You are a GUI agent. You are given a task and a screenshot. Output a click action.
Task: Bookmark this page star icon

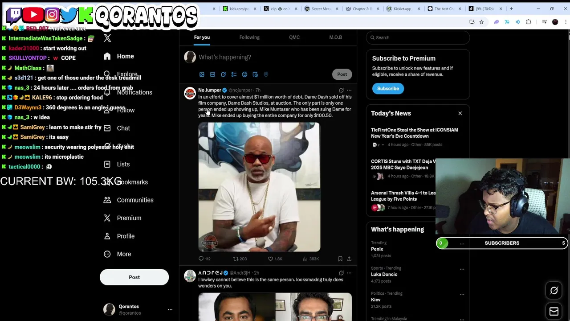coord(481,22)
